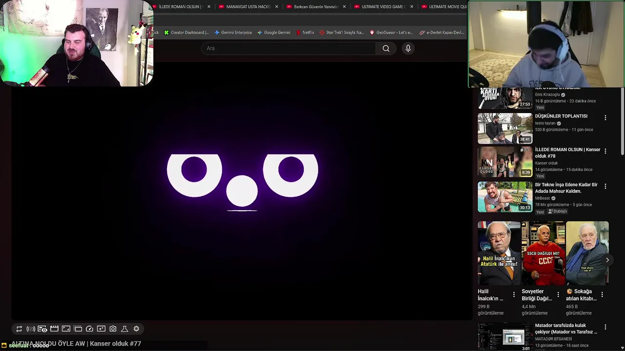This screenshot has width=625, height=351.
Task: Open the Netflix bookmark
Action: (x=305, y=33)
